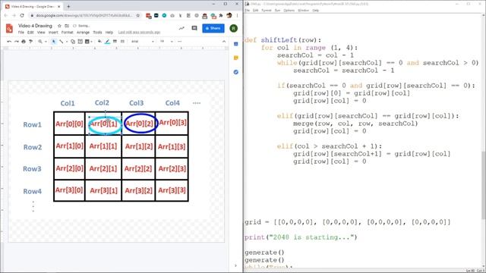The image size is (486, 273).
Task: Click the border color pen swatch
Action: tap(107, 42)
